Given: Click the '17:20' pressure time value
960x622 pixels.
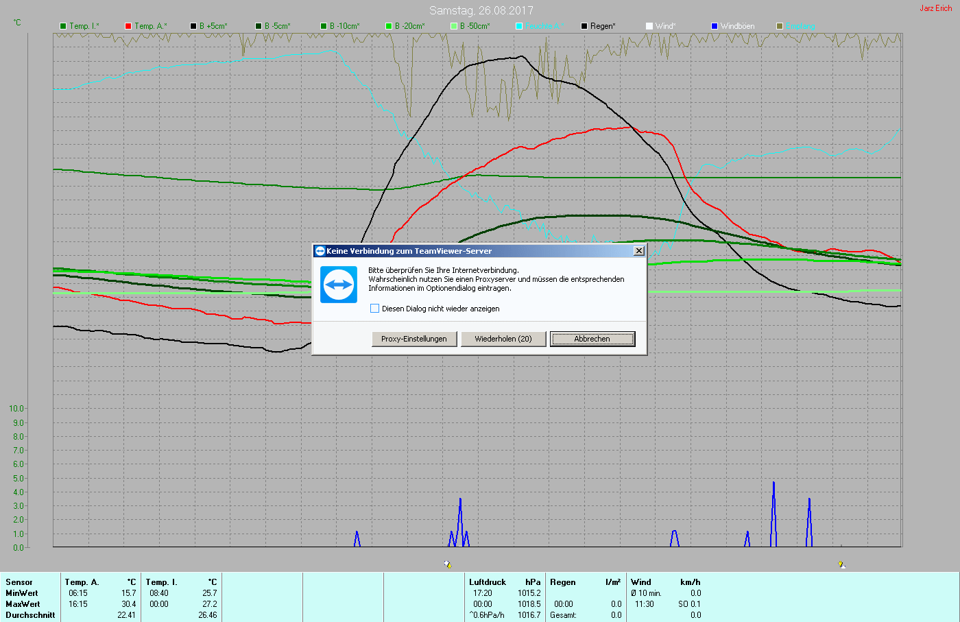Looking at the screenshot, I should (483, 593).
